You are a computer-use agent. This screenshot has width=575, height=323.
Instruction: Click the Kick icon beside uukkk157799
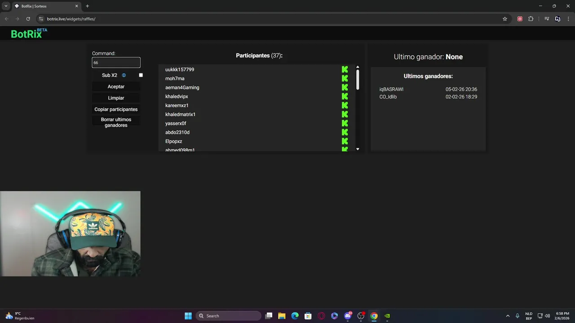click(345, 70)
